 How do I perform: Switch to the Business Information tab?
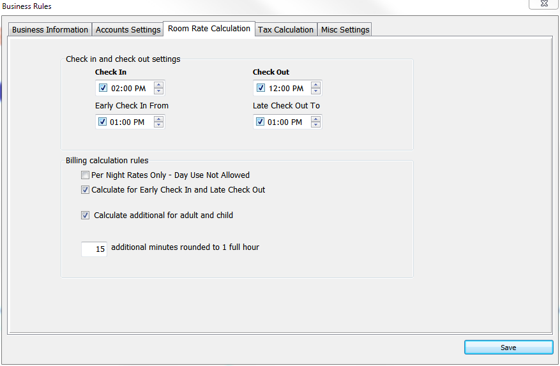[x=50, y=30]
